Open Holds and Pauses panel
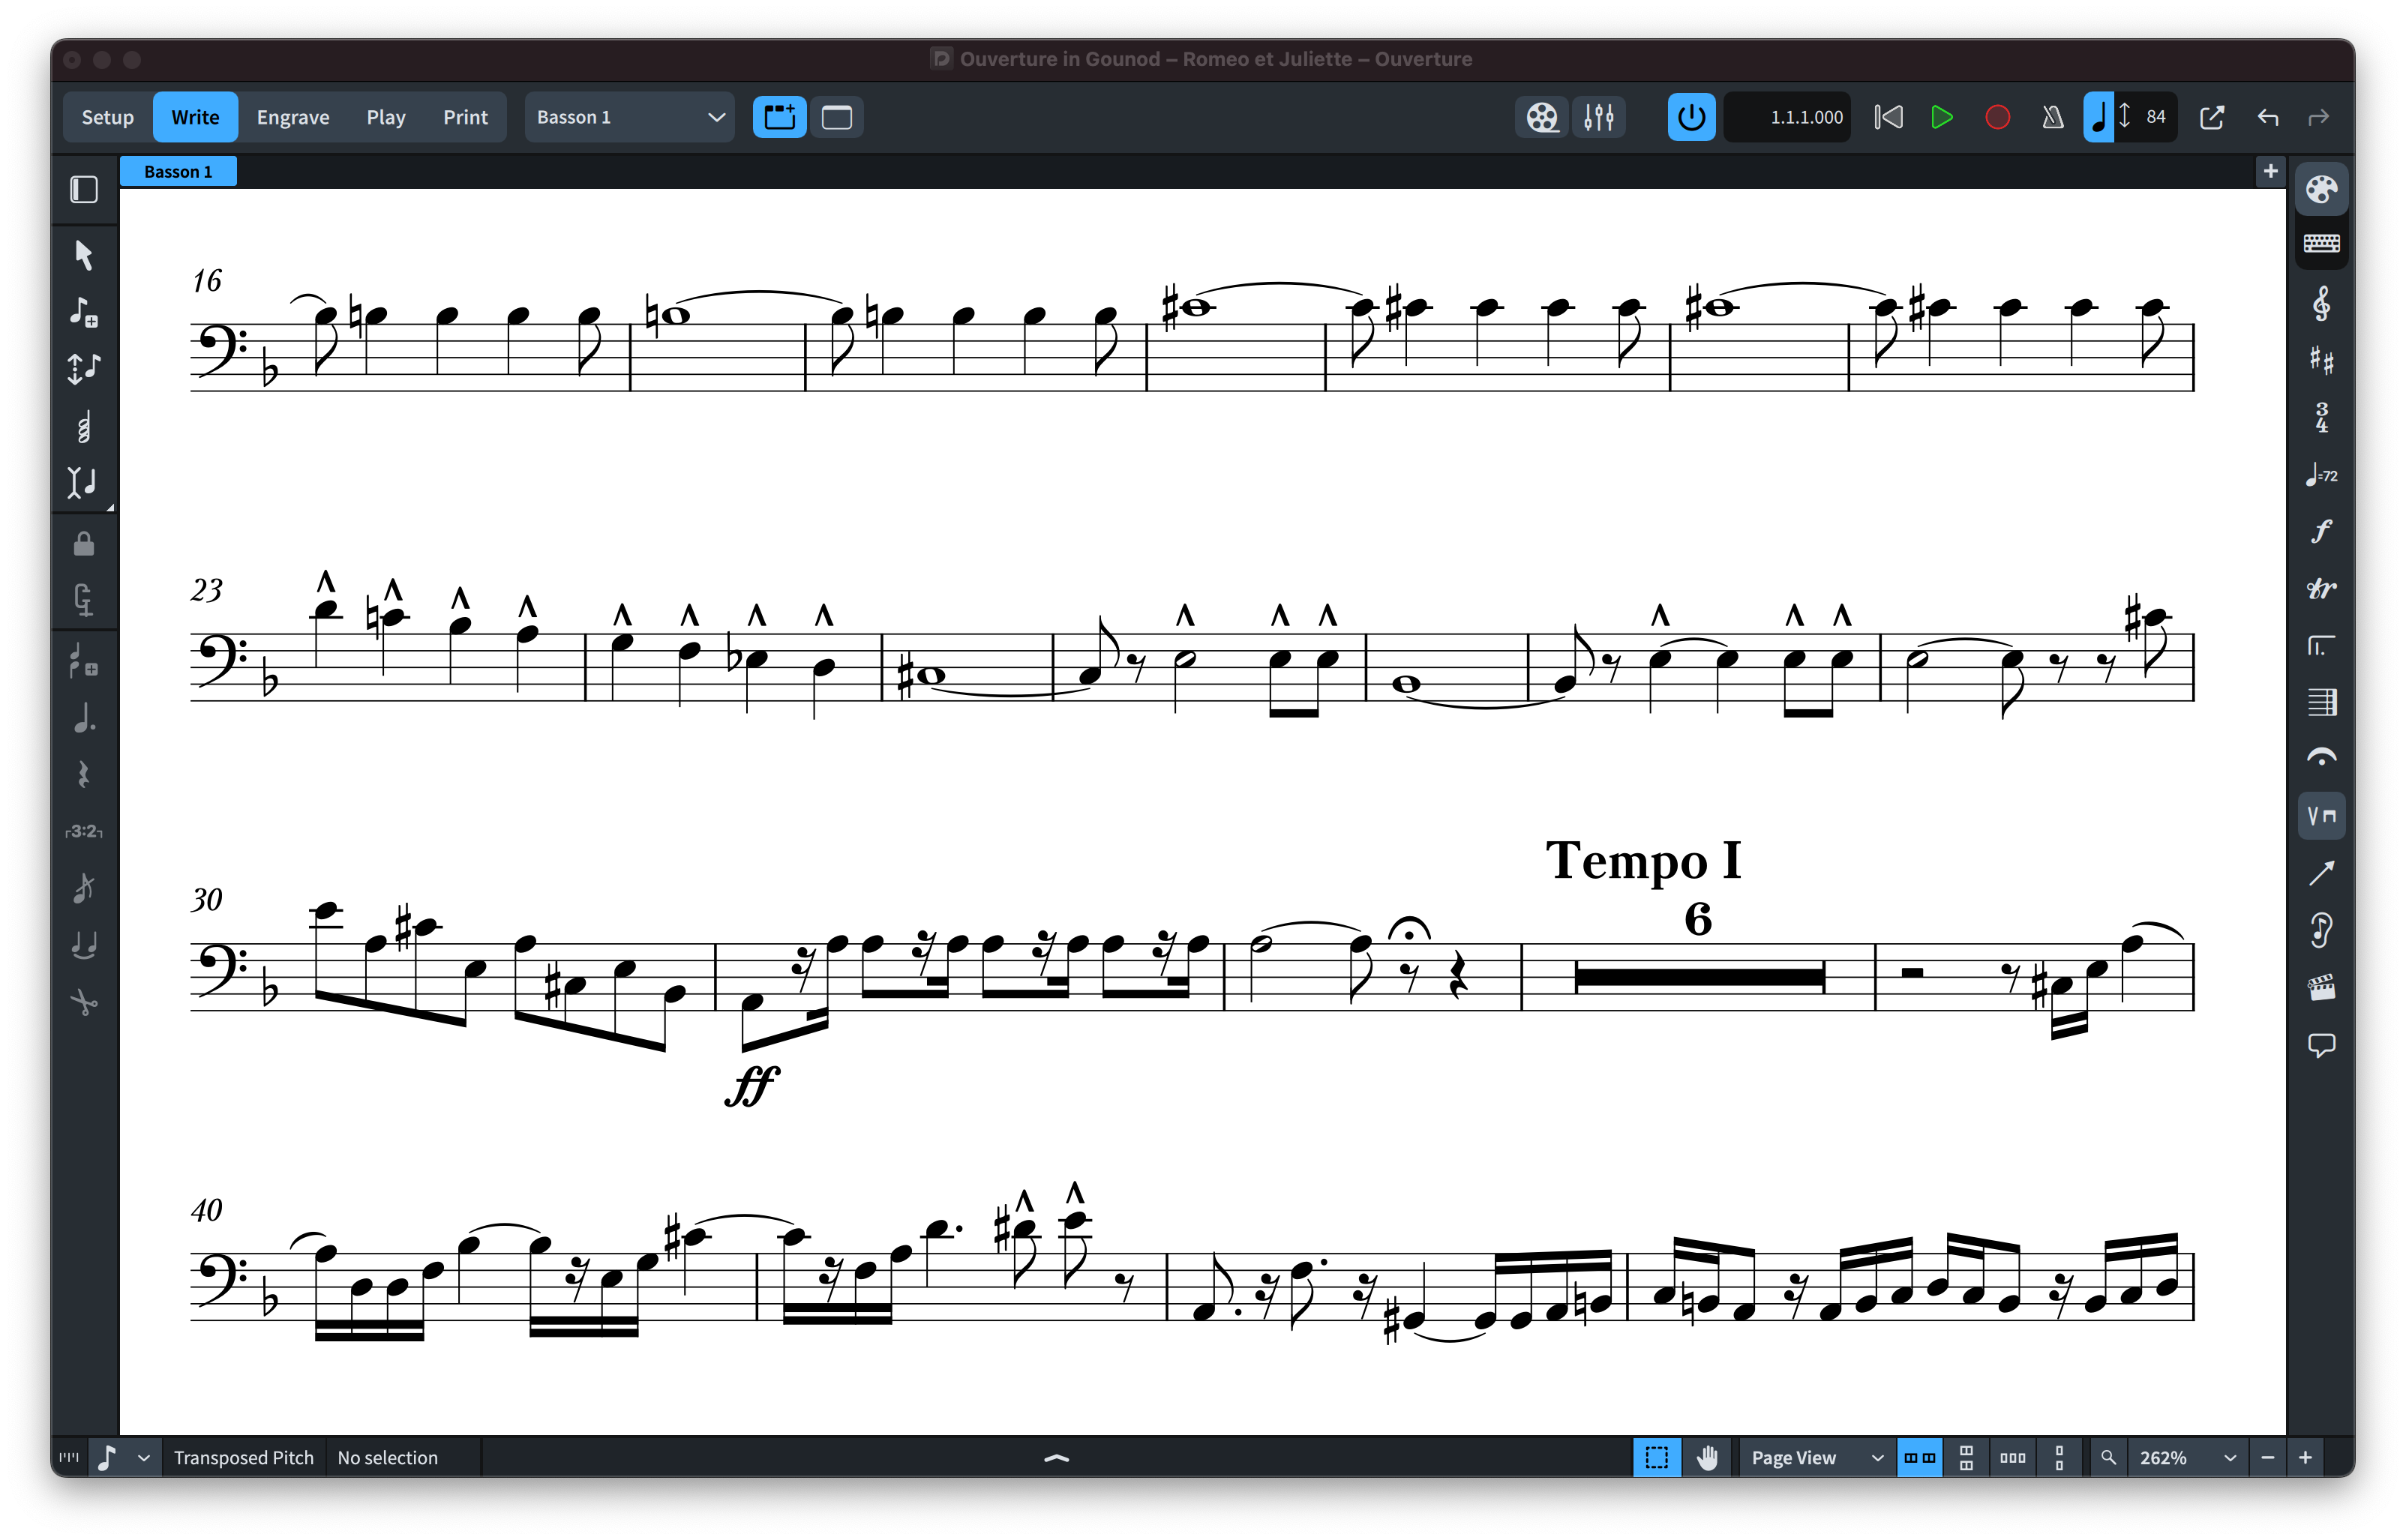 coord(2321,758)
